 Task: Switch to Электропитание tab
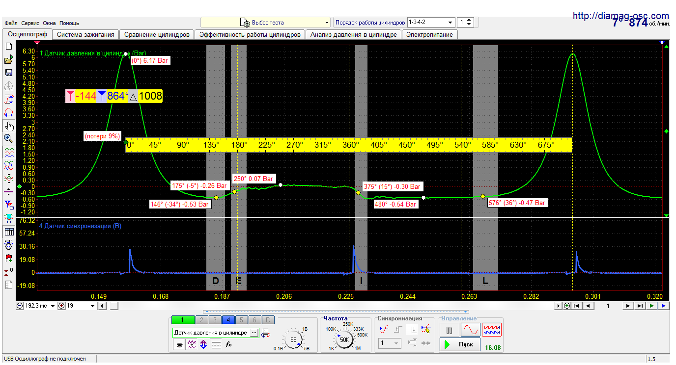point(429,35)
